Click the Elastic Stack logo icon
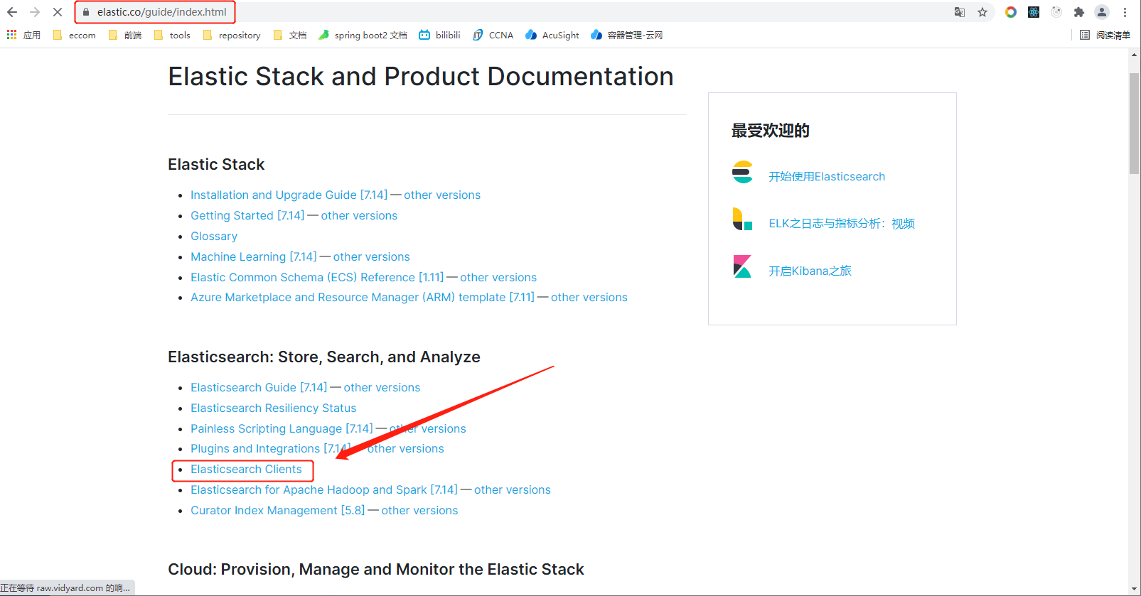 click(x=742, y=219)
